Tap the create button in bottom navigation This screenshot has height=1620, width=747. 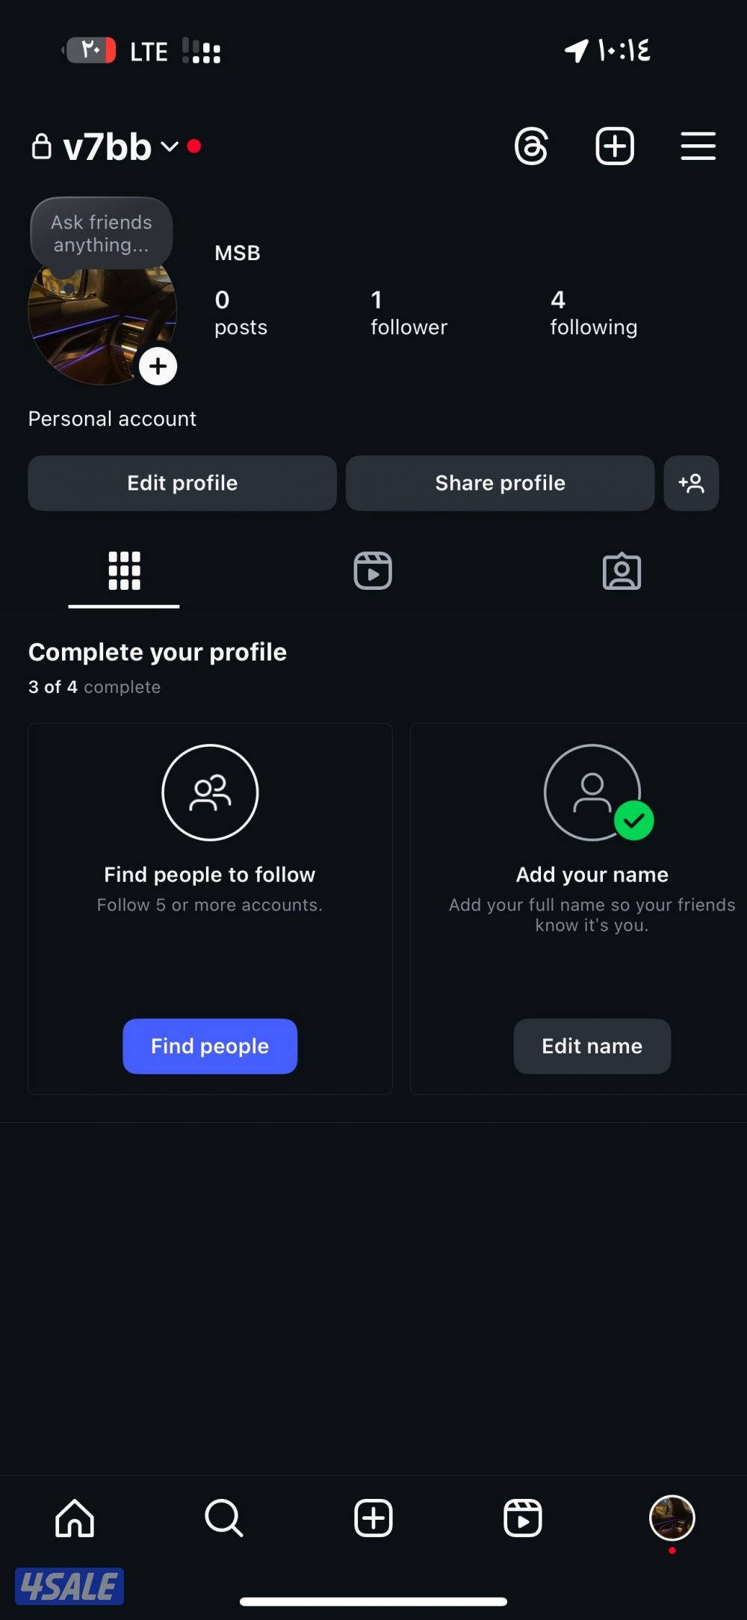[373, 1518]
